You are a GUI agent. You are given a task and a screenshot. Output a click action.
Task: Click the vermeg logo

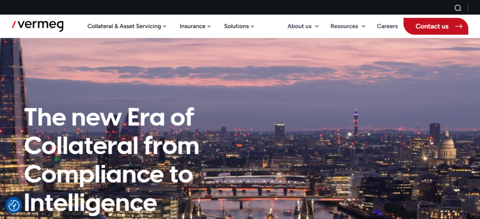coord(37,26)
